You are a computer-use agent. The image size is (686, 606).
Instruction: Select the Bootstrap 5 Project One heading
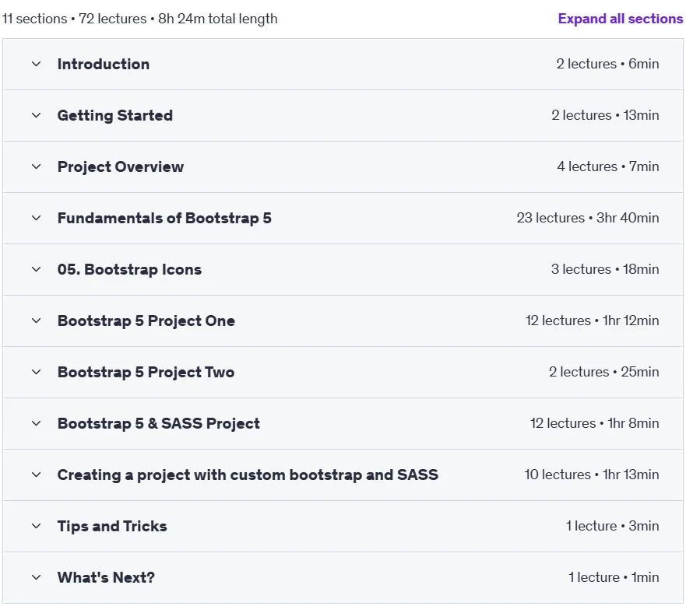[146, 321]
